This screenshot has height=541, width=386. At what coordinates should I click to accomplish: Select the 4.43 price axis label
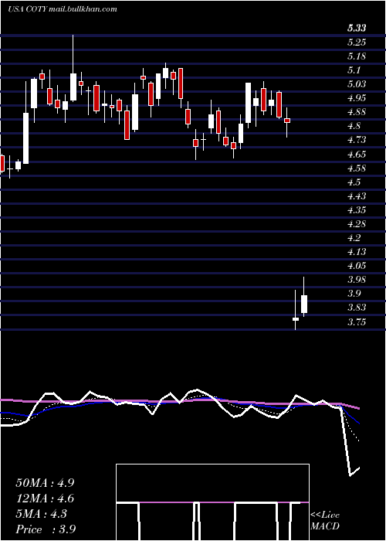click(357, 196)
